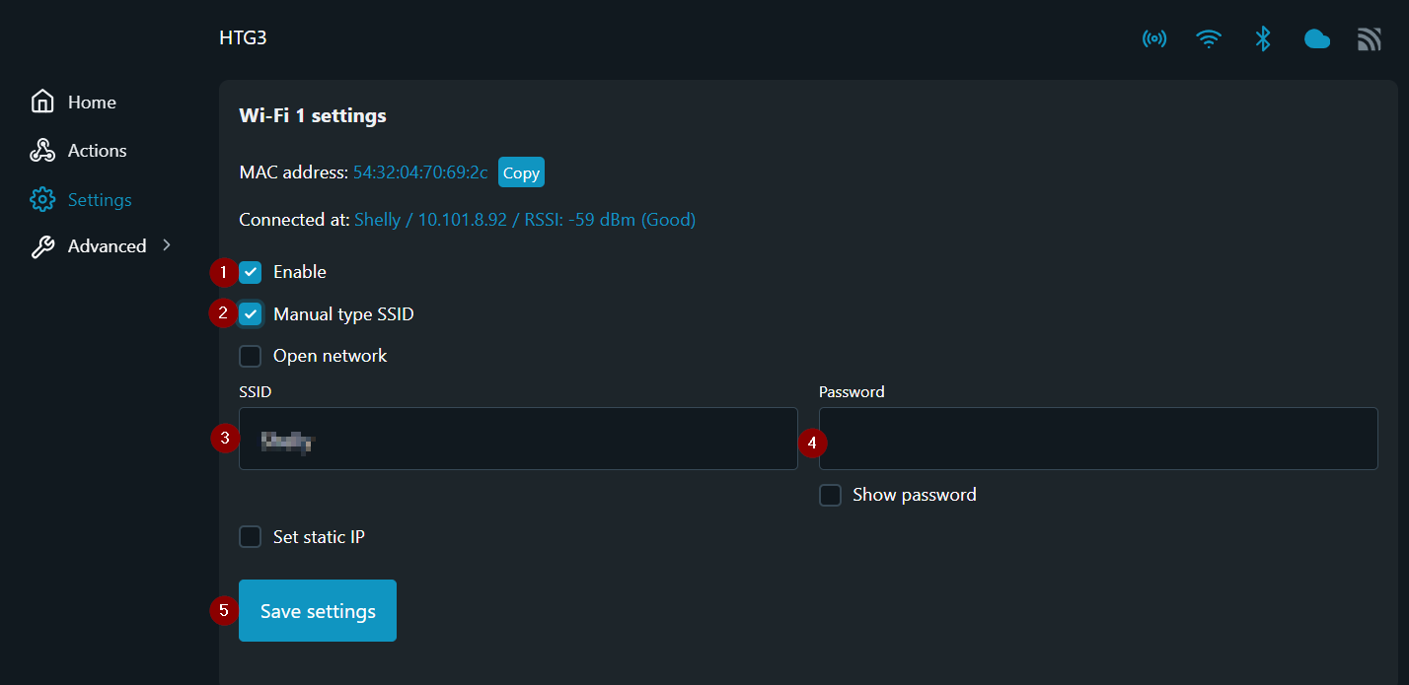Screen dimensions: 1409x685
Task: Expand the Advanced menu chevron
Action: click(167, 245)
